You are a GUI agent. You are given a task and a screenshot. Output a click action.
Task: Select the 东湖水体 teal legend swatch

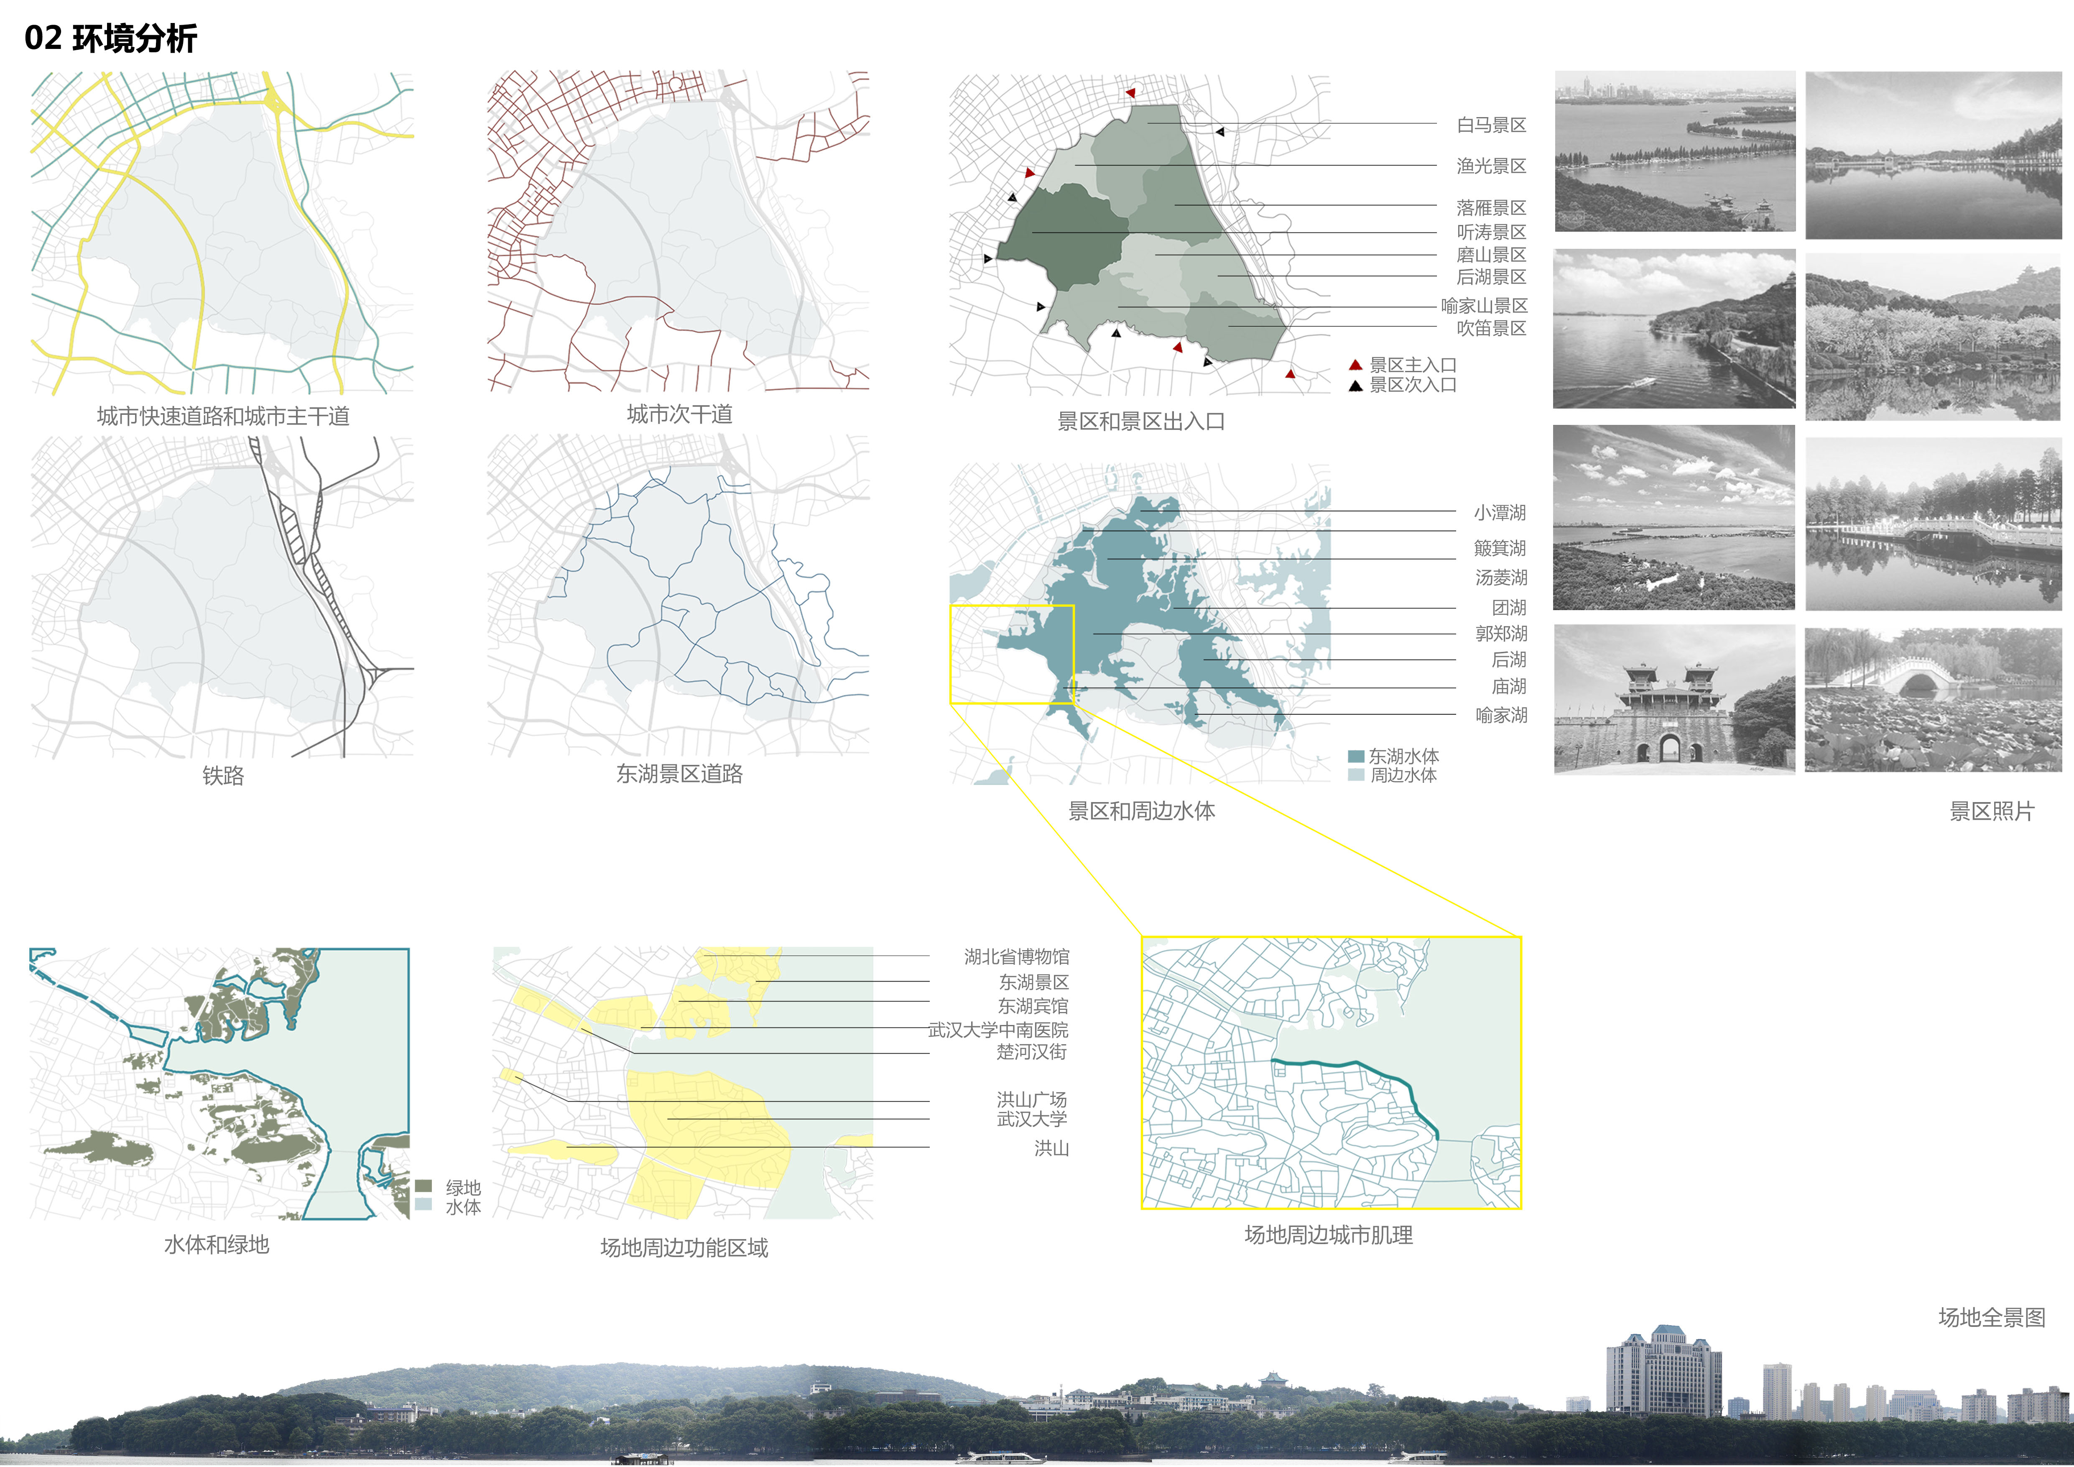pos(1355,757)
